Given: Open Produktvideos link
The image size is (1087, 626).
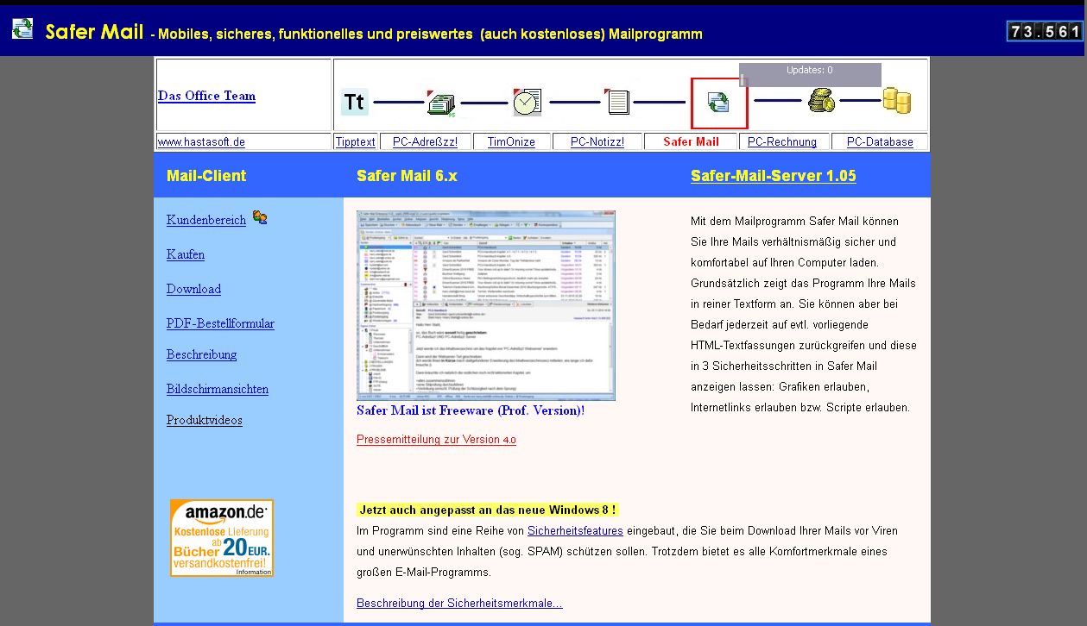Looking at the screenshot, I should [204, 420].
